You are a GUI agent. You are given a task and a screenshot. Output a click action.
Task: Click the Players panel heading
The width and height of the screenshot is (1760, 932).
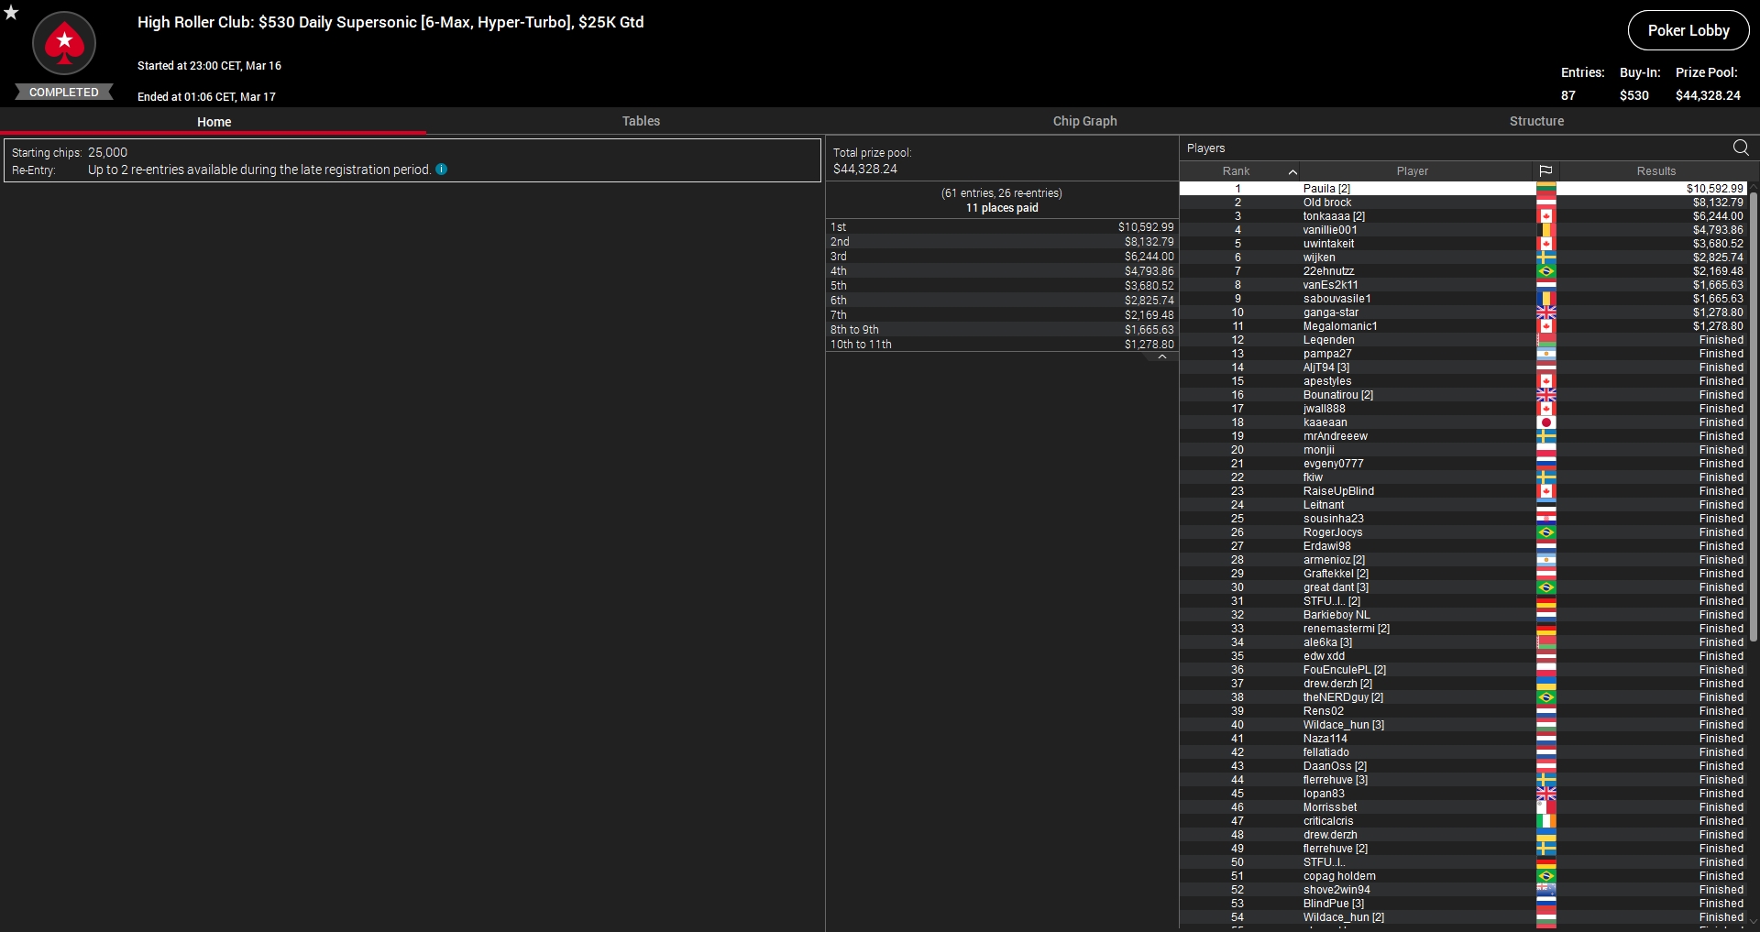click(x=1205, y=148)
